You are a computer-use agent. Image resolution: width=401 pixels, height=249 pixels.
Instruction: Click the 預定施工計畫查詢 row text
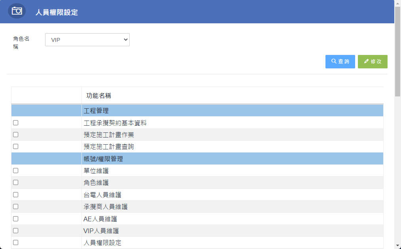(x=109, y=147)
